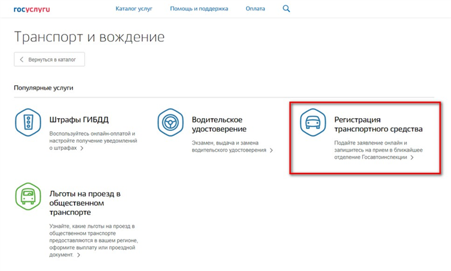Open Водительское удостоверение heading link

click(x=219, y=124)
